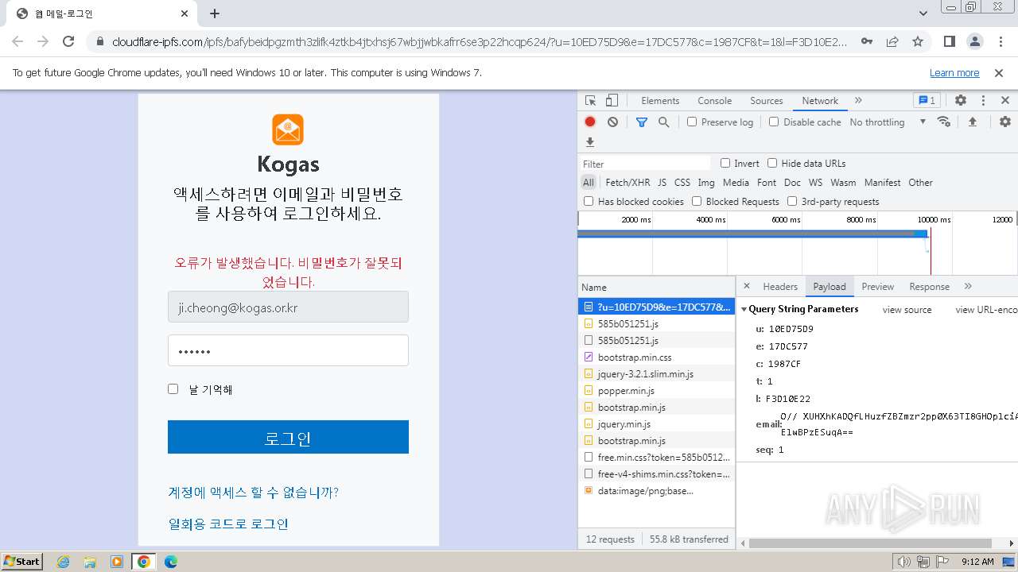This screenshot has height=572, width=1018.
Task: Switch to the Console panel
Action: 714,101
